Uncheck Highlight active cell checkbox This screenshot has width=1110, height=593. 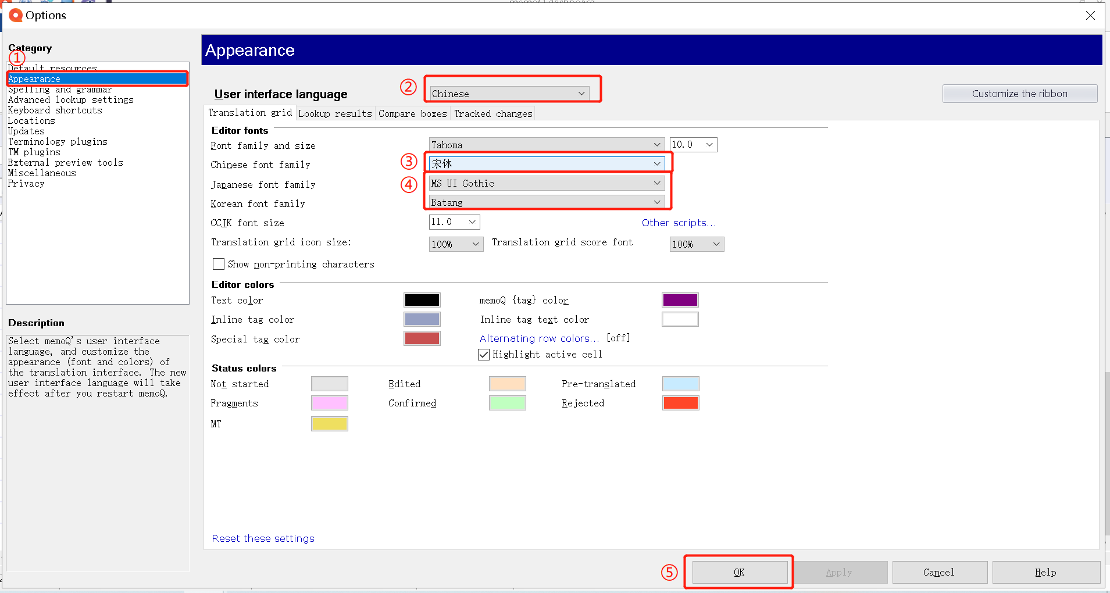[x=484, y=355]
